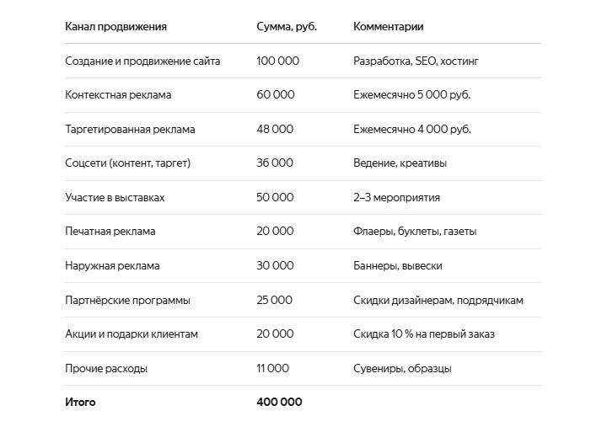
Task: Select the 'Ежемесячно 5 000 руб.' comment
Action: (x=411, y=95)
